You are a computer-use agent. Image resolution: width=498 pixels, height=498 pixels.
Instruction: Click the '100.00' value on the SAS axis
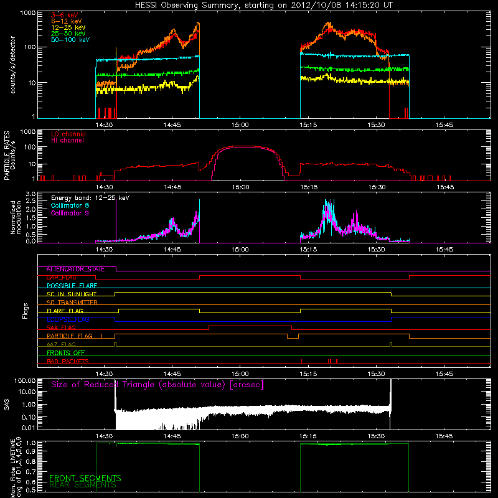tap(25, 381)
